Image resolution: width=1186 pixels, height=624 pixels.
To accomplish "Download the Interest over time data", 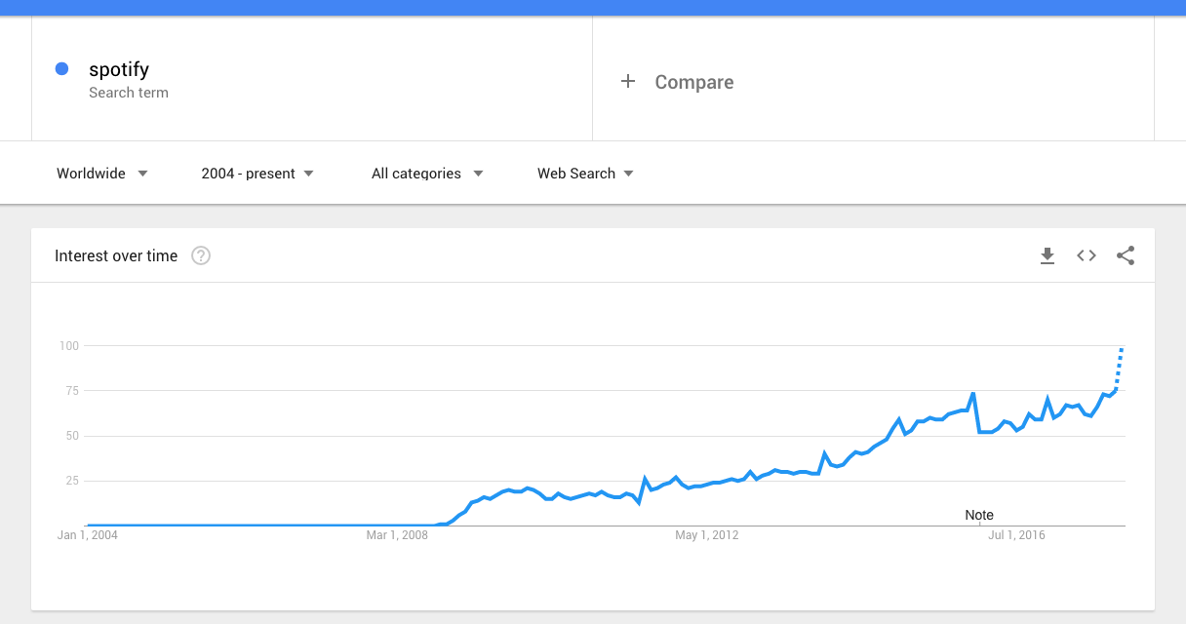I will (x=1048, y=255).
